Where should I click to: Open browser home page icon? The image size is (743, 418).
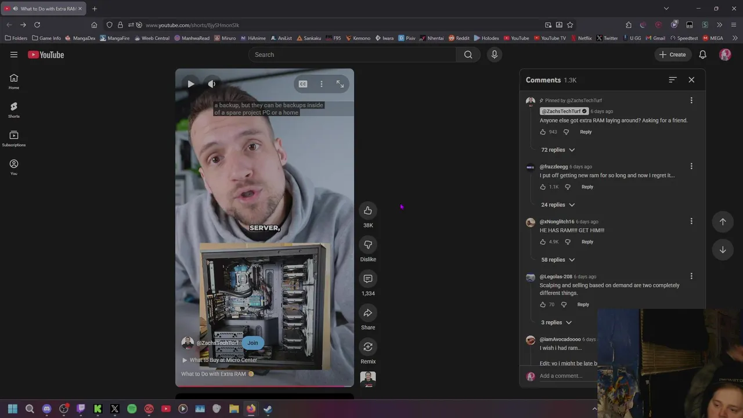(x=94, y=25)
